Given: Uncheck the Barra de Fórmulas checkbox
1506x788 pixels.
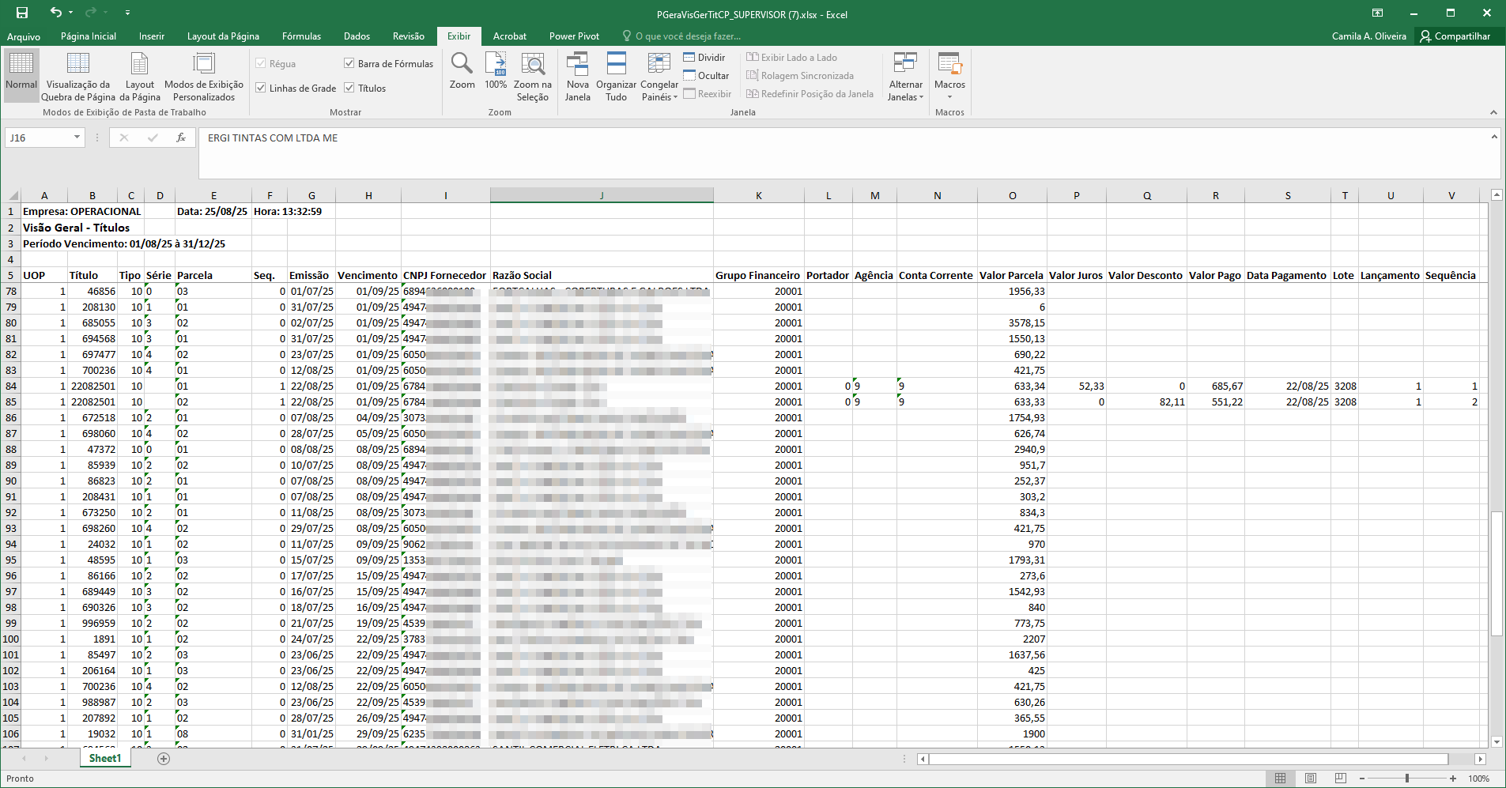Looking at the screenshot, I should (x=349, y=63).
